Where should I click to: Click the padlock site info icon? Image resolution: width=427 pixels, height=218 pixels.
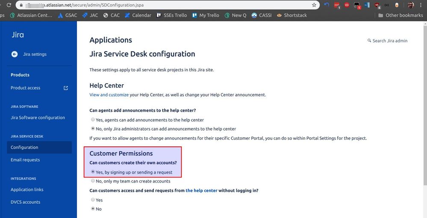21,5
